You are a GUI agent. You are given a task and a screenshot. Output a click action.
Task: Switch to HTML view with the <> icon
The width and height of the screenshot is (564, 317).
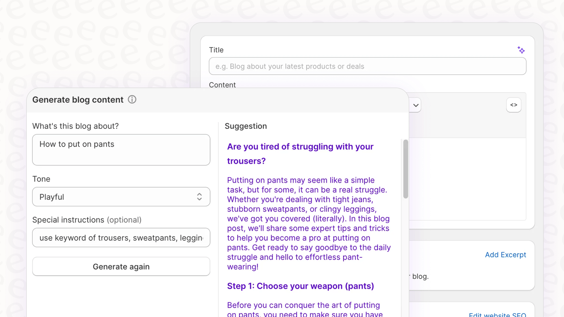pyautogui.click(x=513, y=105)
